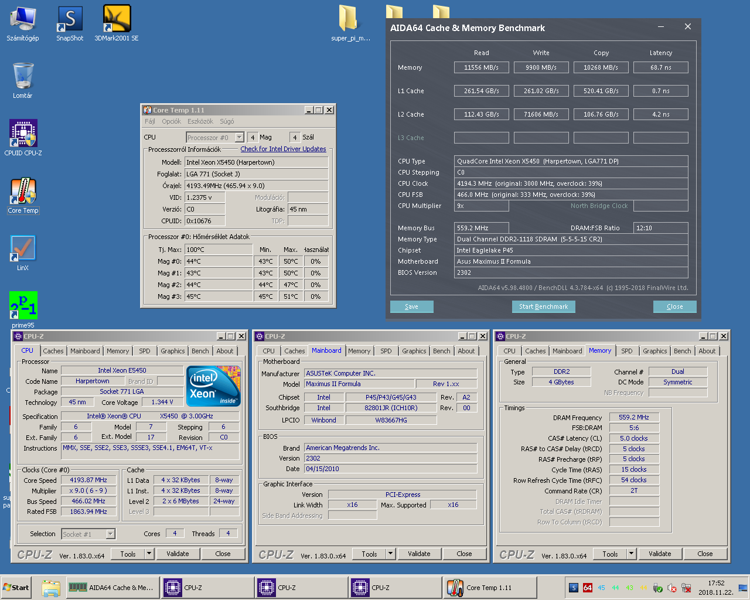Open Tools dropdown arrow in Mainboard window
Viewport: 750px width, 600px height.
point(391,554)
